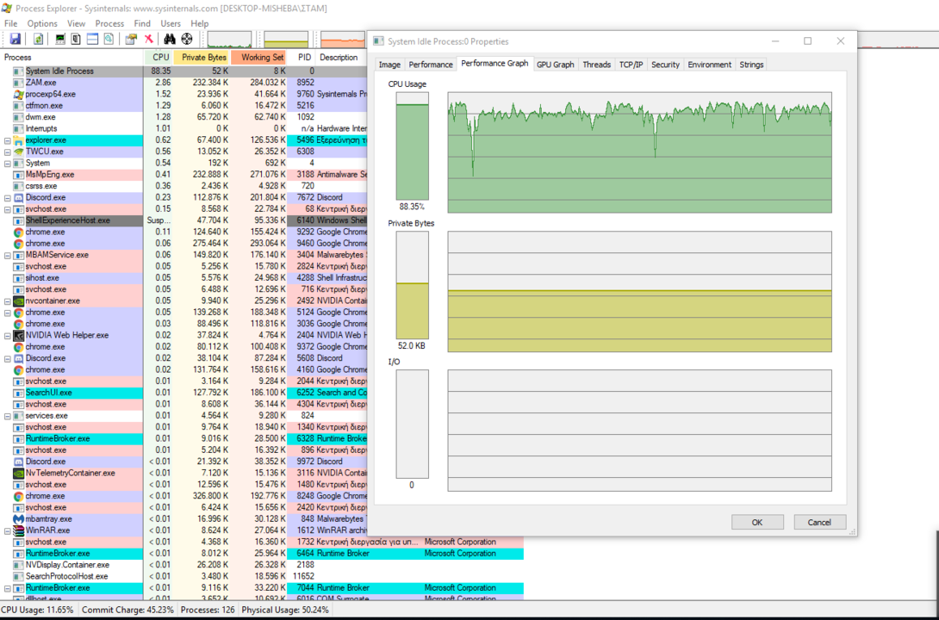Open the Strings tab
The image size is (939, 620).
tap(751, 65)
